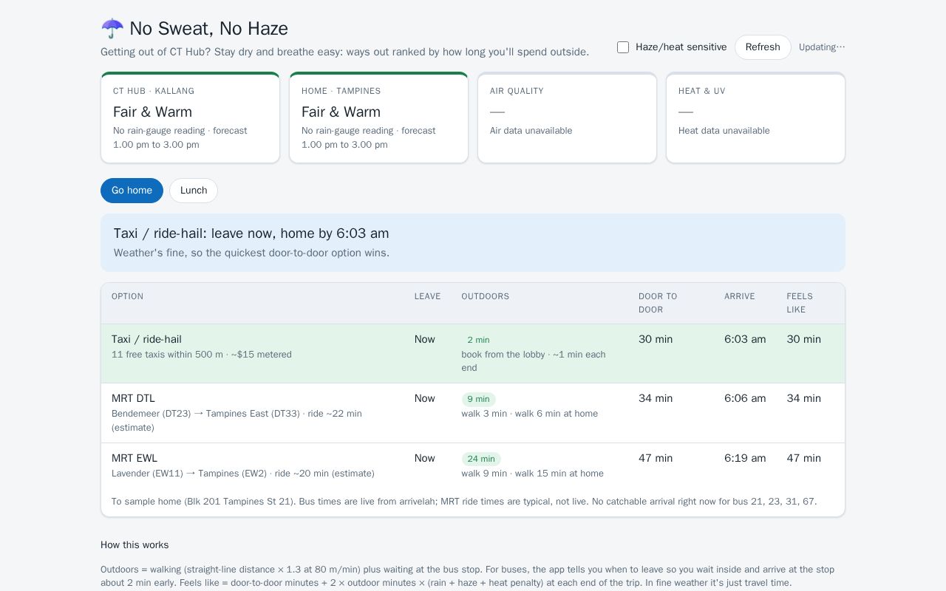This screenshot has width=946, height=591.
Task: Click the OUTDOORS column header
Action: pyautogui.click(x=485, y=296)
